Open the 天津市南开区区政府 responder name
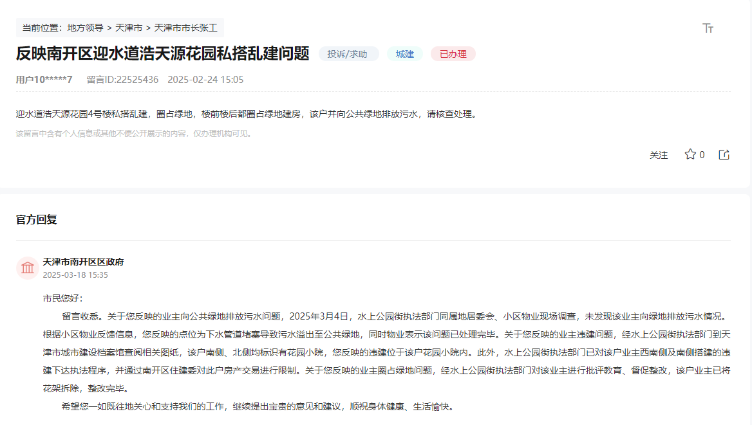752x425 pixels. [x=83, y=262]
